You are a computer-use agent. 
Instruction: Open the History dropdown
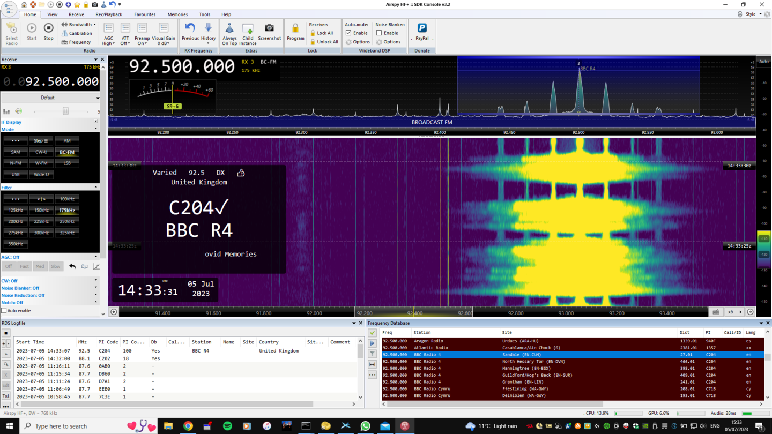[x=208, y=34]
